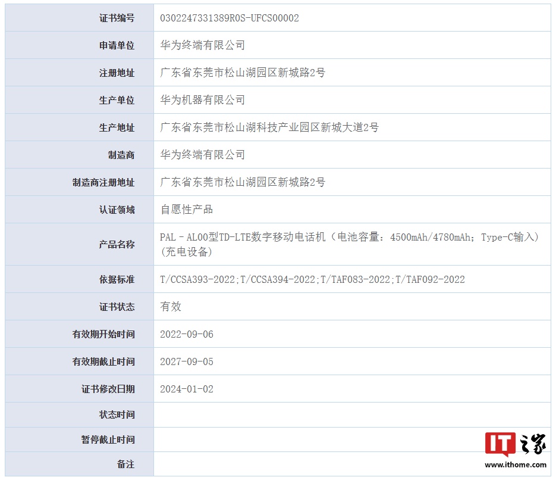Click the 制造商 row label

point(121,155)
